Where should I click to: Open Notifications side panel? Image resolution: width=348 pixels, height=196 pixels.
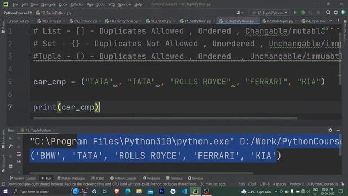345,31
